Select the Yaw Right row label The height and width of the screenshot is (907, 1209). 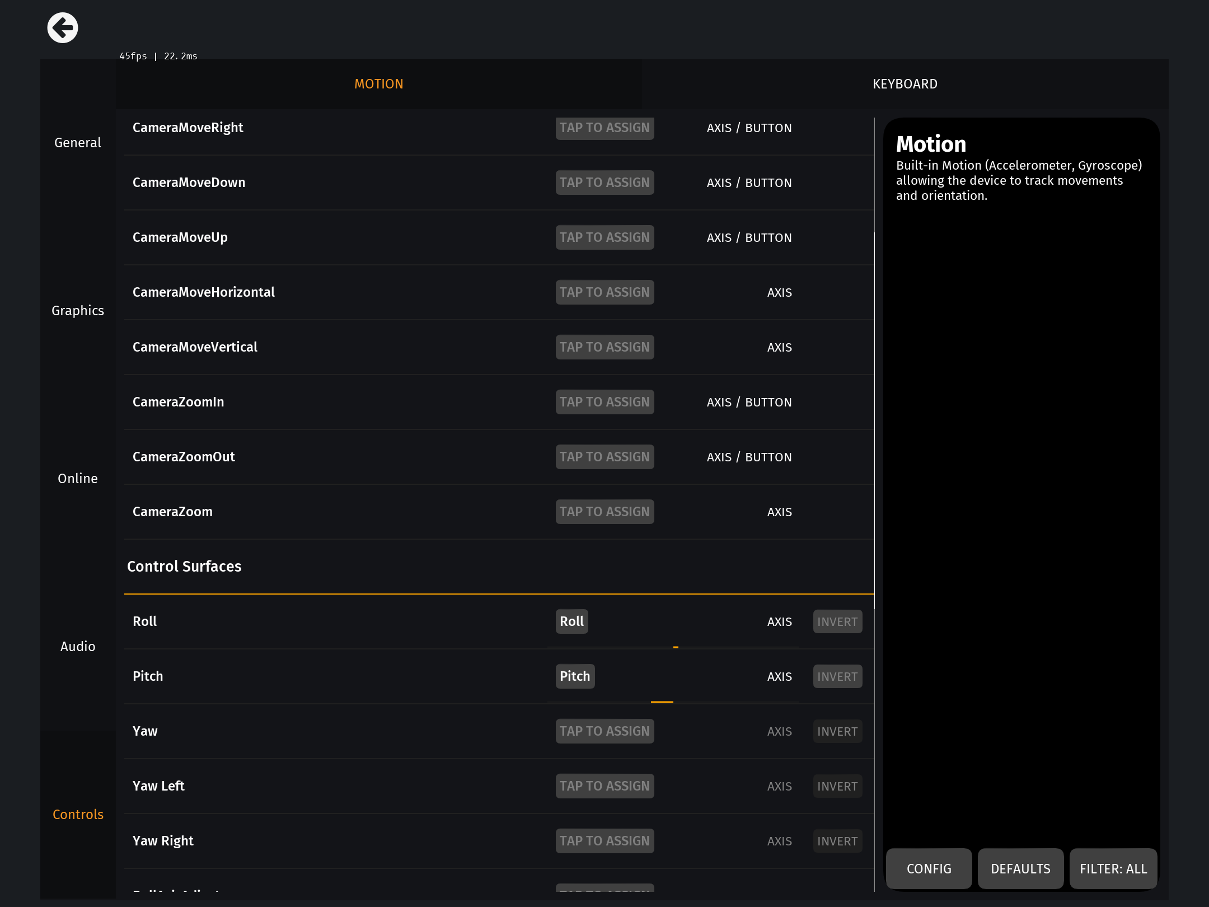[x=163, y=841]
